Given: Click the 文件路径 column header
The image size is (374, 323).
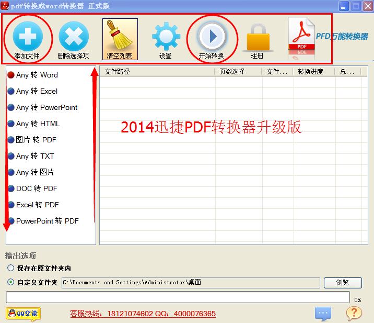Looking at the screenshot, I should [x=157, y=72].
